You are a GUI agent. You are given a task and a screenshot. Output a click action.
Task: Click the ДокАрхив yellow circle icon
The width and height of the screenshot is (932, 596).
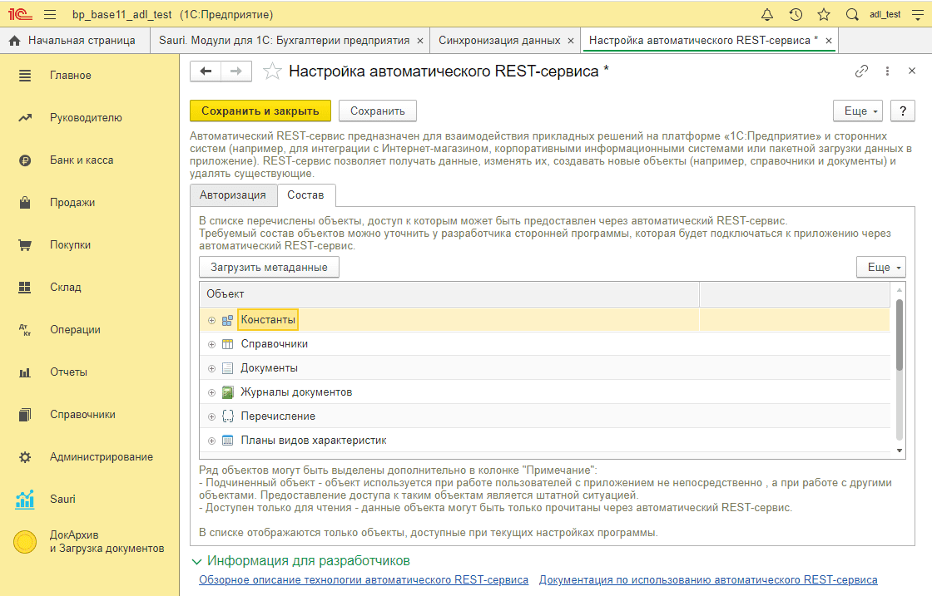[25, 541]
